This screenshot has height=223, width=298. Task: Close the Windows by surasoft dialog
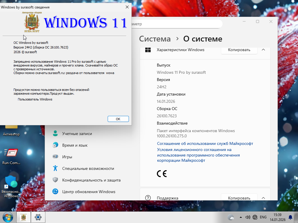(127, 7)
